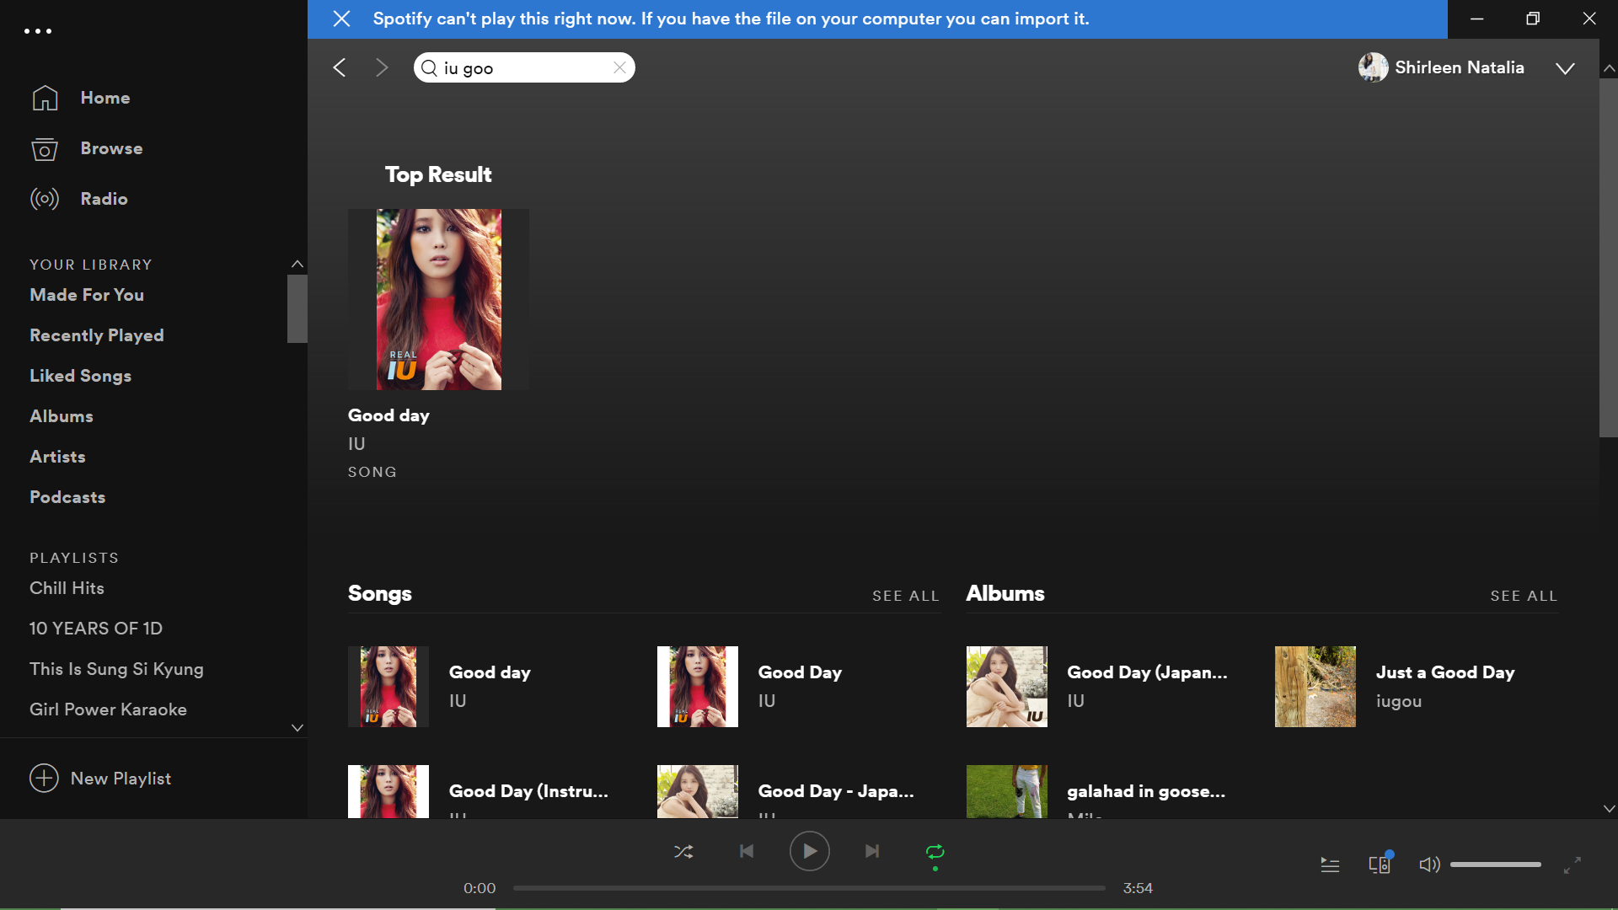
Task: Toggle the repeat button
Action: coord(935,852)
